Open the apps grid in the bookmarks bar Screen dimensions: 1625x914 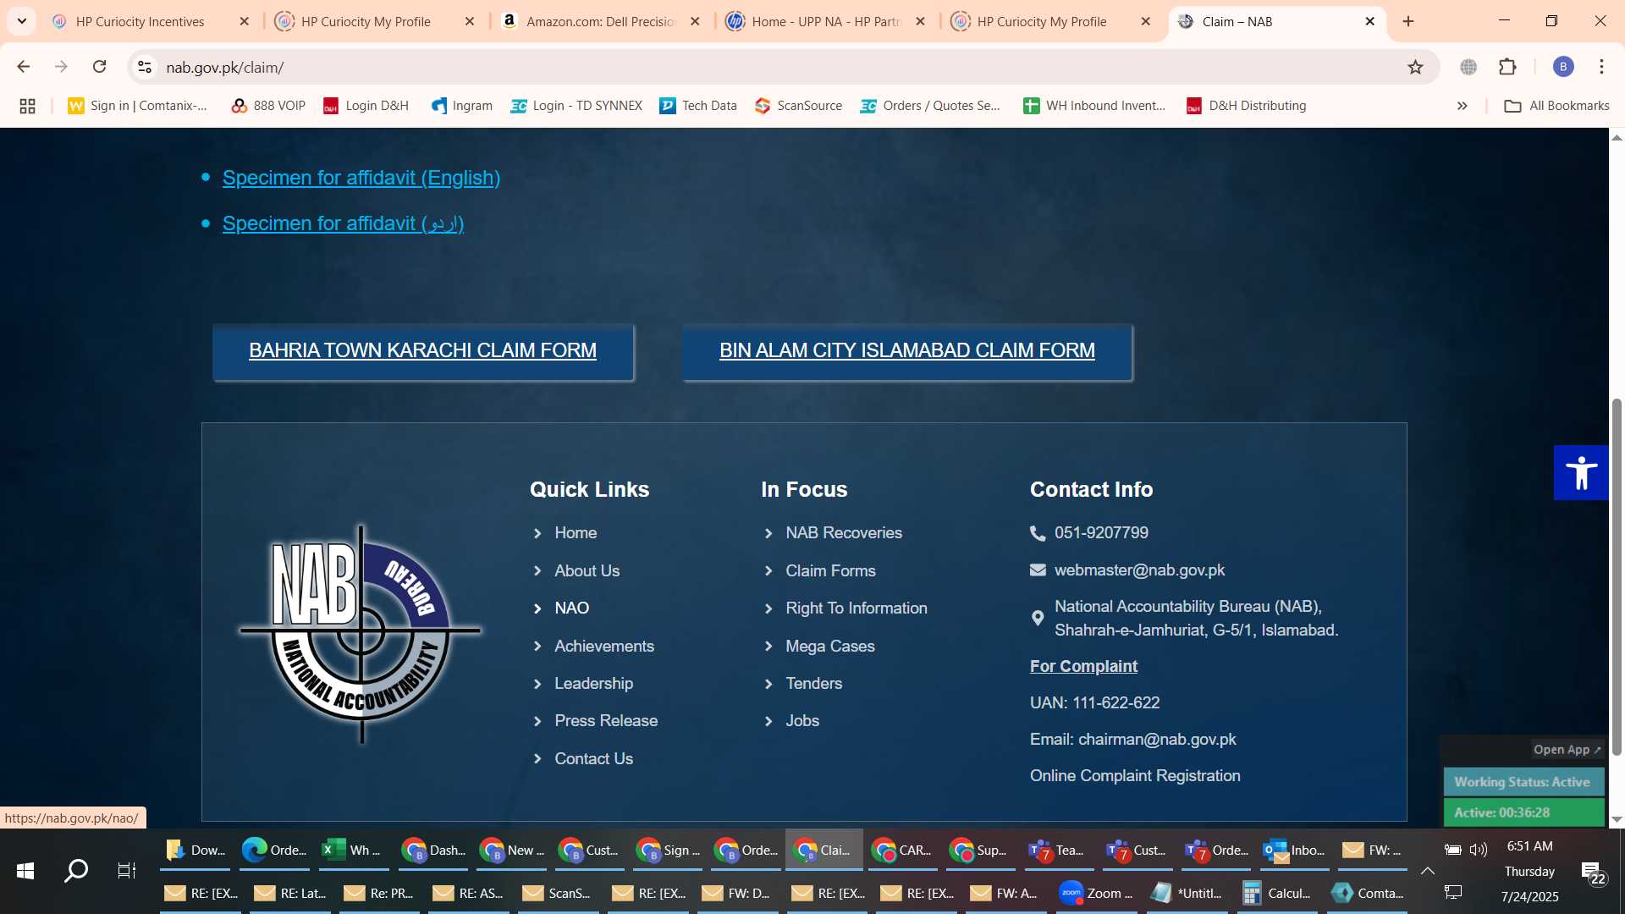point(27,106)
